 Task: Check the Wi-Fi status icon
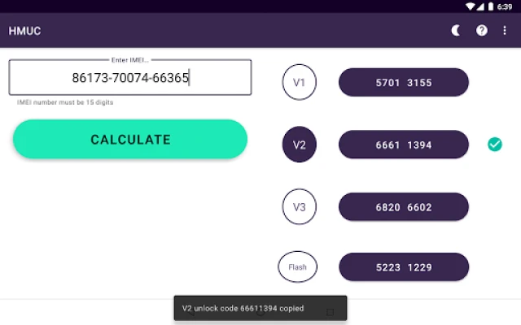point(470,6)
